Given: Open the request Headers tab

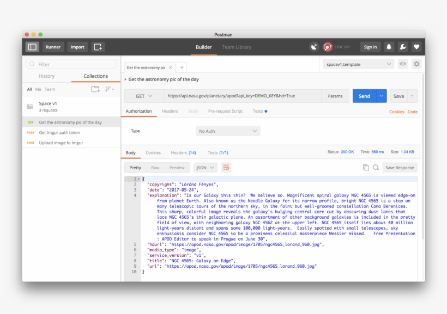Looking at the screenshot, I should point(170,112).
